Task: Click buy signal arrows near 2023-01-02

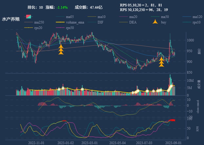Action: [61, 49]
